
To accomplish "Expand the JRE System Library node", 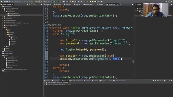I will click(3, 22).
